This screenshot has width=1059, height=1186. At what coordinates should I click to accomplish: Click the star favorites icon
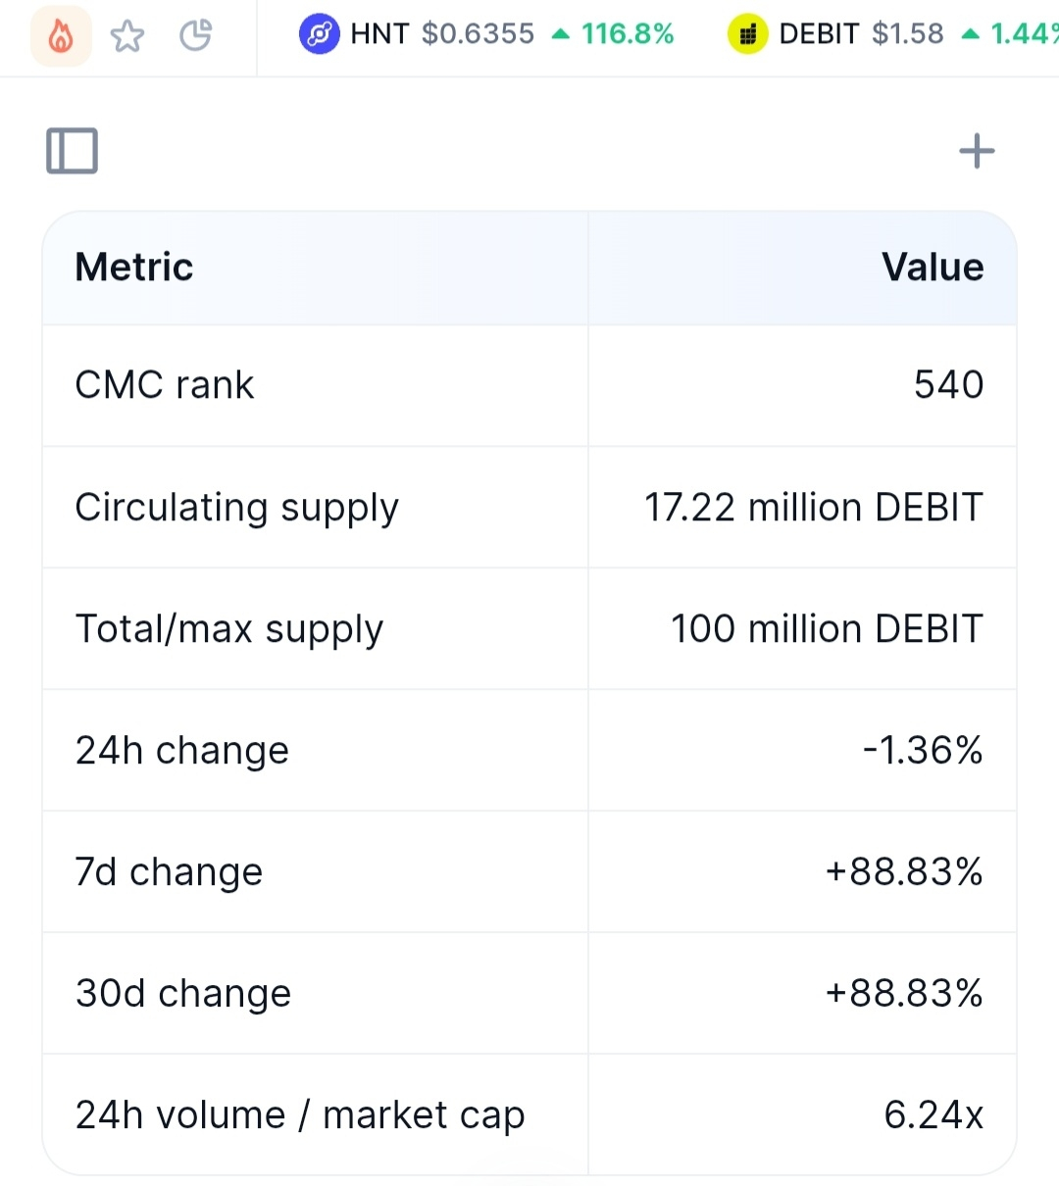(127, 36)
